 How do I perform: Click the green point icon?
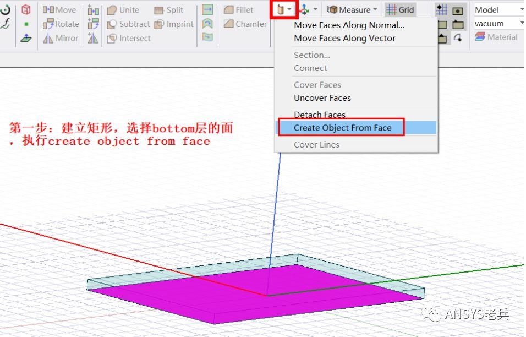coord(26,24)
